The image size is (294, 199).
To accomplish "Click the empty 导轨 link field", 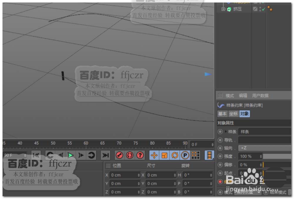I will click(265, 140).
